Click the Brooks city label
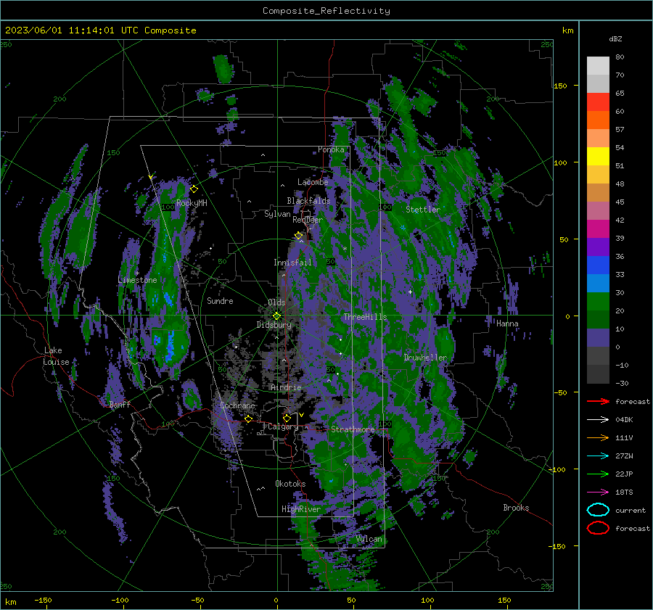Screen dimensions: 653x610 tap(516, 508)
